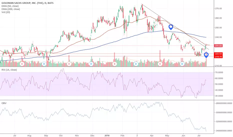Click the May label on the time axis
The image size is (233, 137).
167,136
